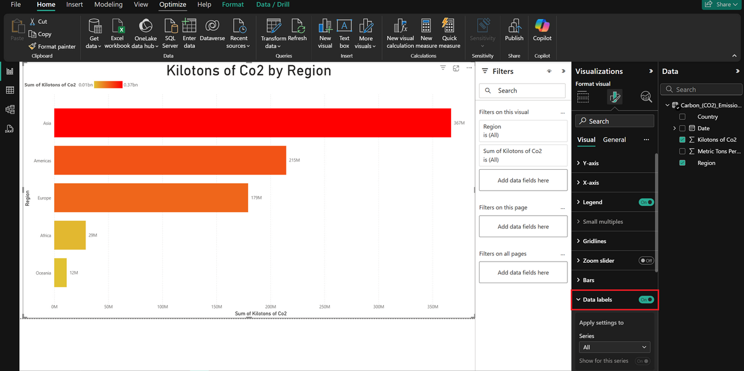This screenshot has width=744, height=371.
Task: Switch to the Insert ribbon tab
Action: coord(74,5)
